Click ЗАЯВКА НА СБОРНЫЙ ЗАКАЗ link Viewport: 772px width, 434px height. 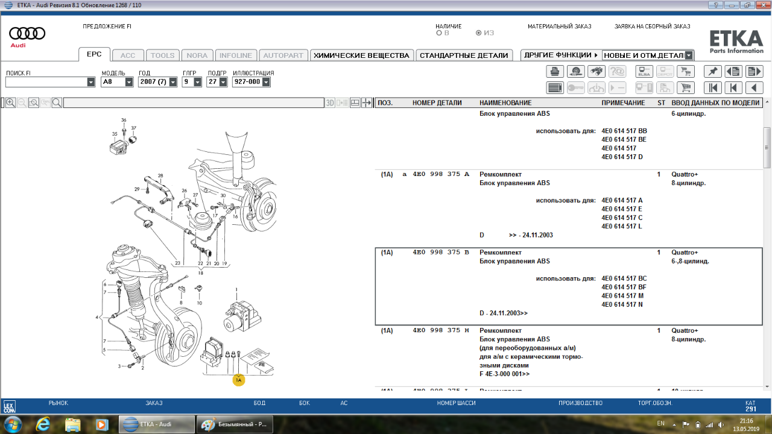click(x=652, y=27)
